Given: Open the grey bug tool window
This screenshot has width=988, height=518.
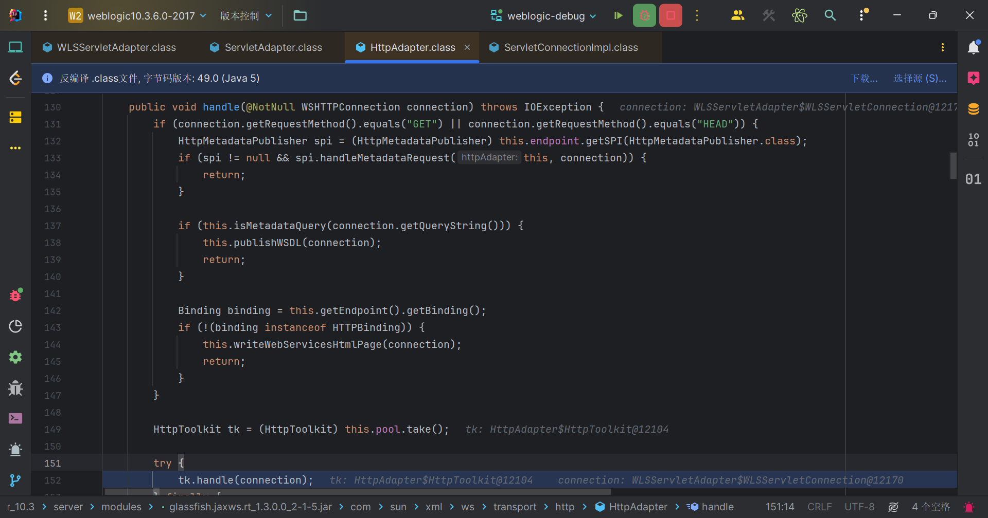Looking at the screenshot, I should point(15,388).
